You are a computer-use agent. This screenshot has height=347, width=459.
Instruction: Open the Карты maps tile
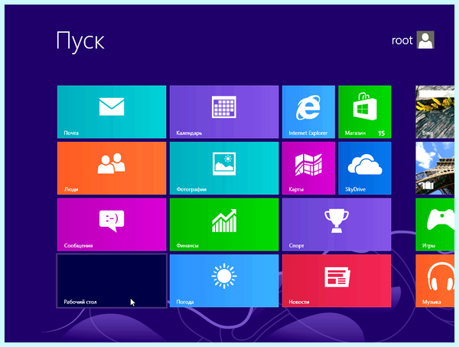tap(308, 168)
